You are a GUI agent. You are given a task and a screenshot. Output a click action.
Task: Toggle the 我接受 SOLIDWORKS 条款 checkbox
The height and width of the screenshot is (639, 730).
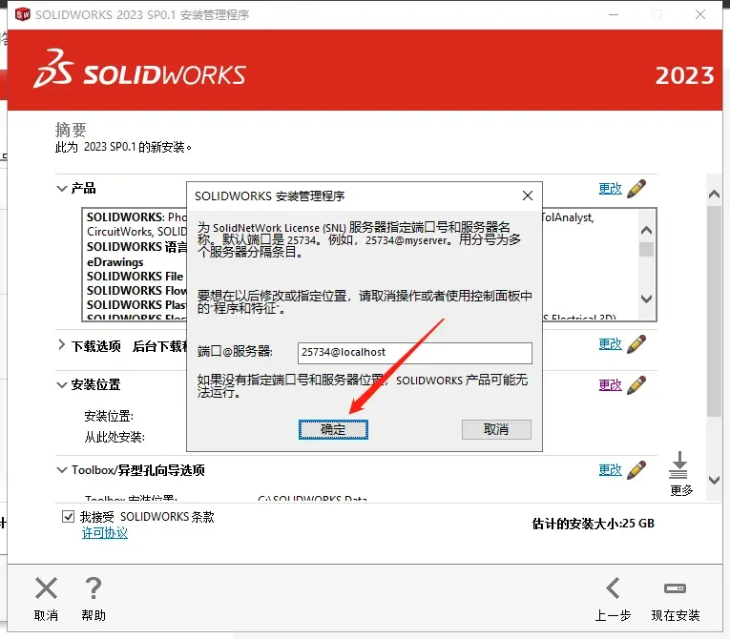68,516
